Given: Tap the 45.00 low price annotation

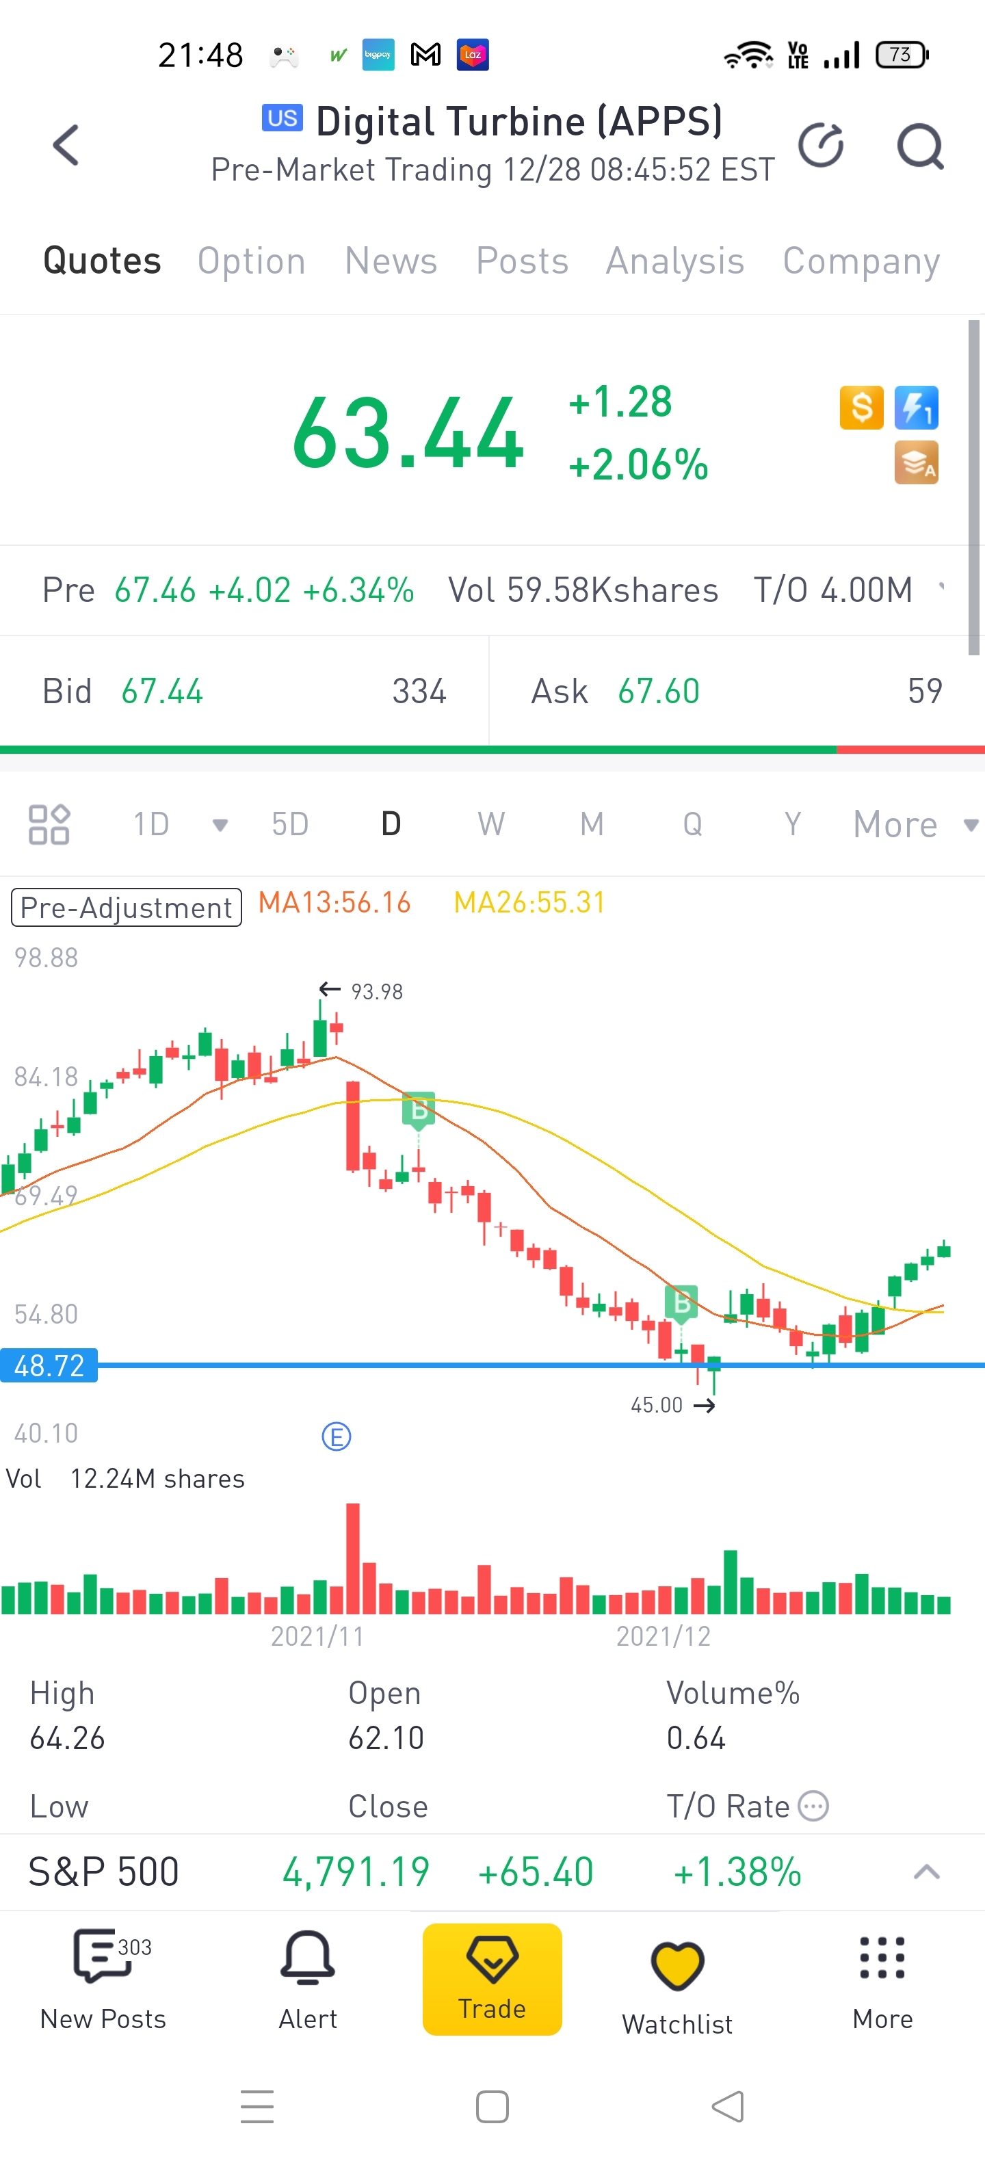Looking at the screenshot, I should point(657,1405).
